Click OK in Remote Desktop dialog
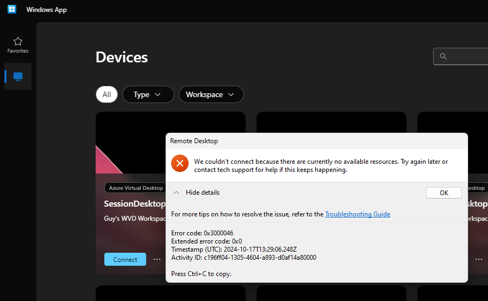This screenshot has width=488, height=301. click(x=444, y=193)
